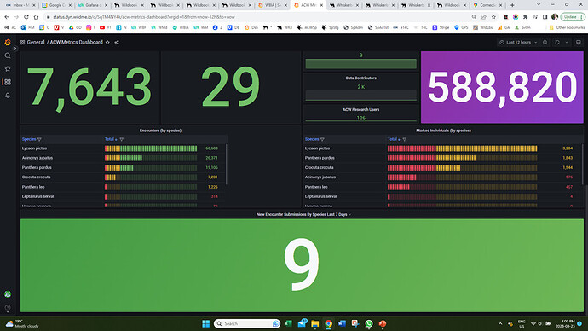588x331 pixels.
Task: Refresh the dashboard
Action: click(557, 43)
